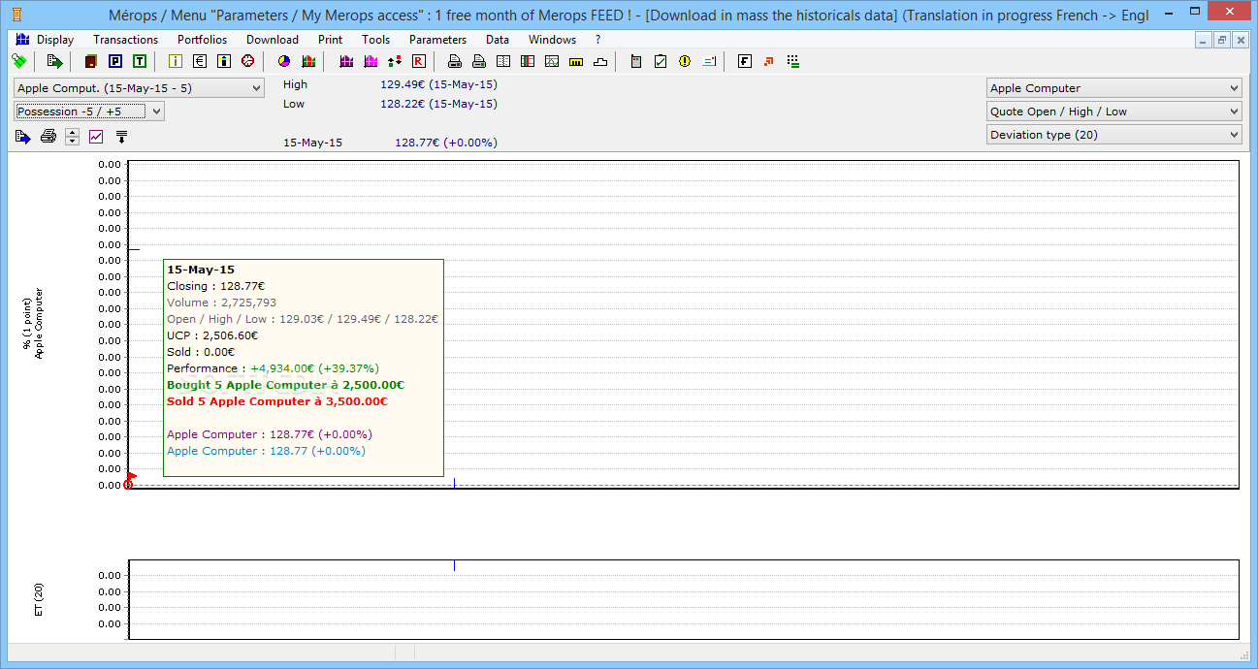Click the boxed letter P toolbar icon
This screenshot has height=669, width=1258.
(x=115, y=61)
